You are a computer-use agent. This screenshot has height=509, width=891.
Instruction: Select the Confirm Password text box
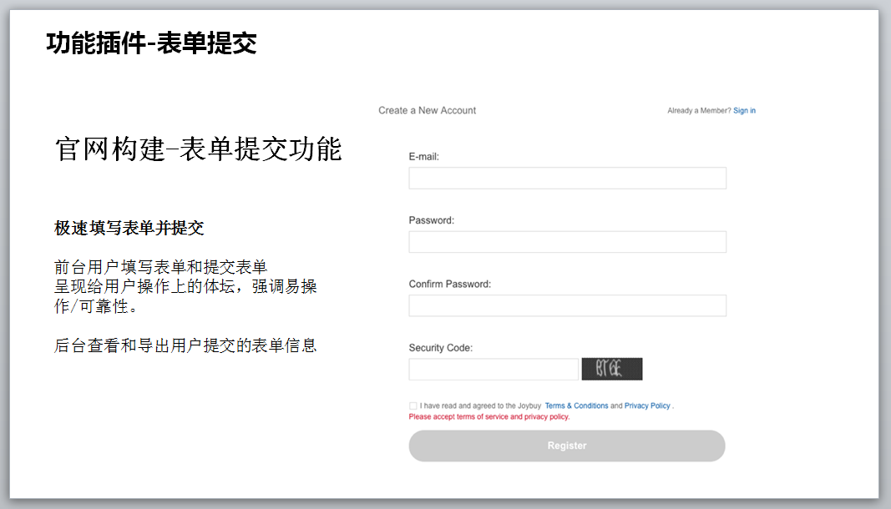[x=567, y=305]
